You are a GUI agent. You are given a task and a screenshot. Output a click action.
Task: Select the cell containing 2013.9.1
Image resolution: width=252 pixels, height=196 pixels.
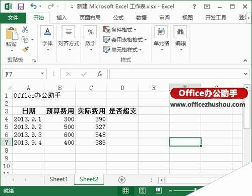tap(29, 119)
